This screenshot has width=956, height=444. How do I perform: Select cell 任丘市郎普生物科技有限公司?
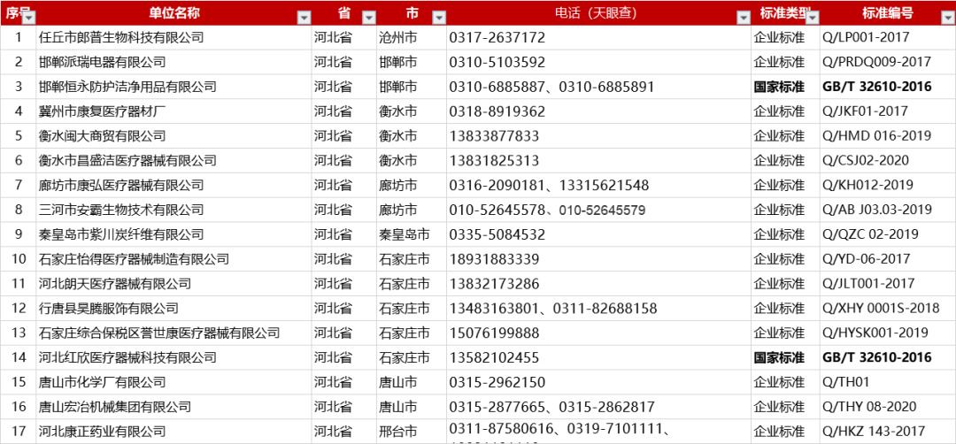click(x=173, y=38)
